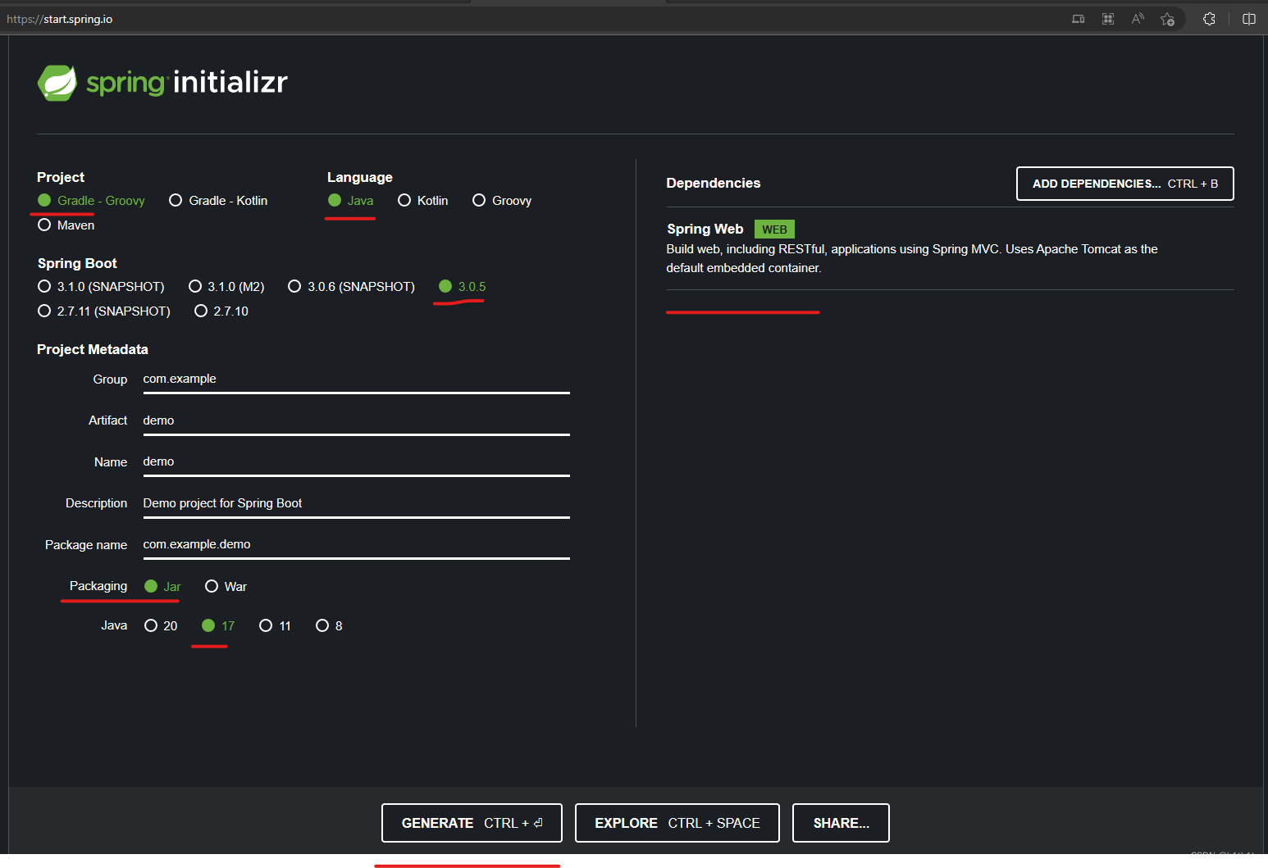The width and height of the screenshot is (1268, 868).
Task: Select Spring Boot version 3.0.5
Action: [x=463, y=287]
